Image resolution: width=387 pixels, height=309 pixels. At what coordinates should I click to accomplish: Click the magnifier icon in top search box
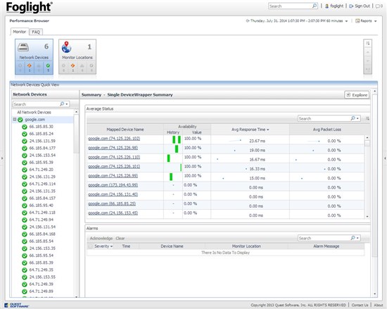point(315,6)
